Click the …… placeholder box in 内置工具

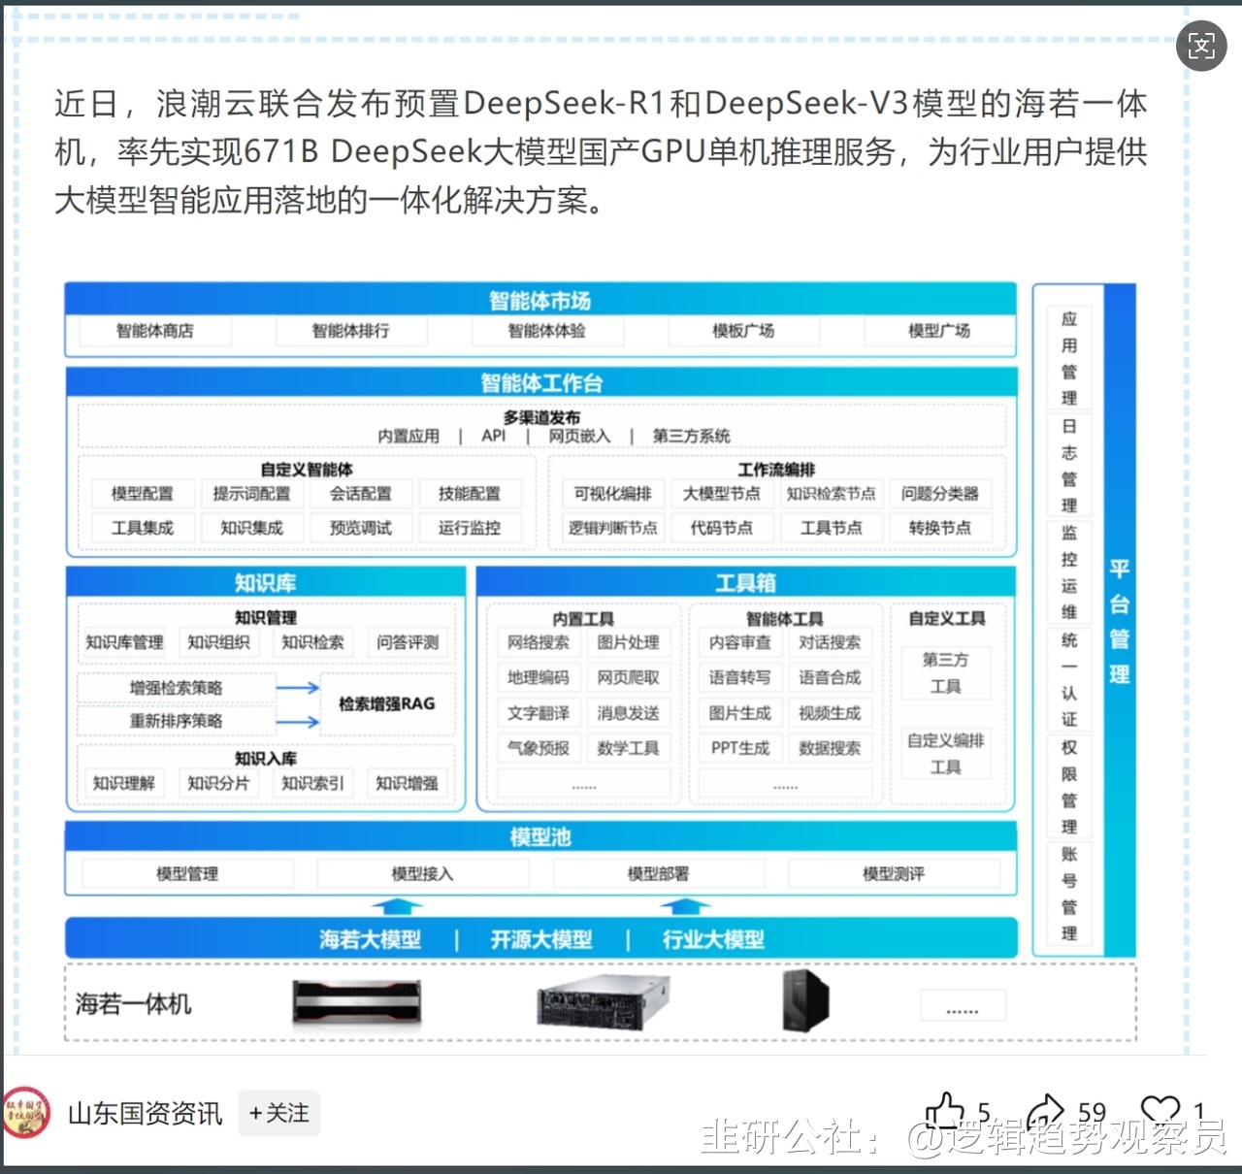click(582, 783)
